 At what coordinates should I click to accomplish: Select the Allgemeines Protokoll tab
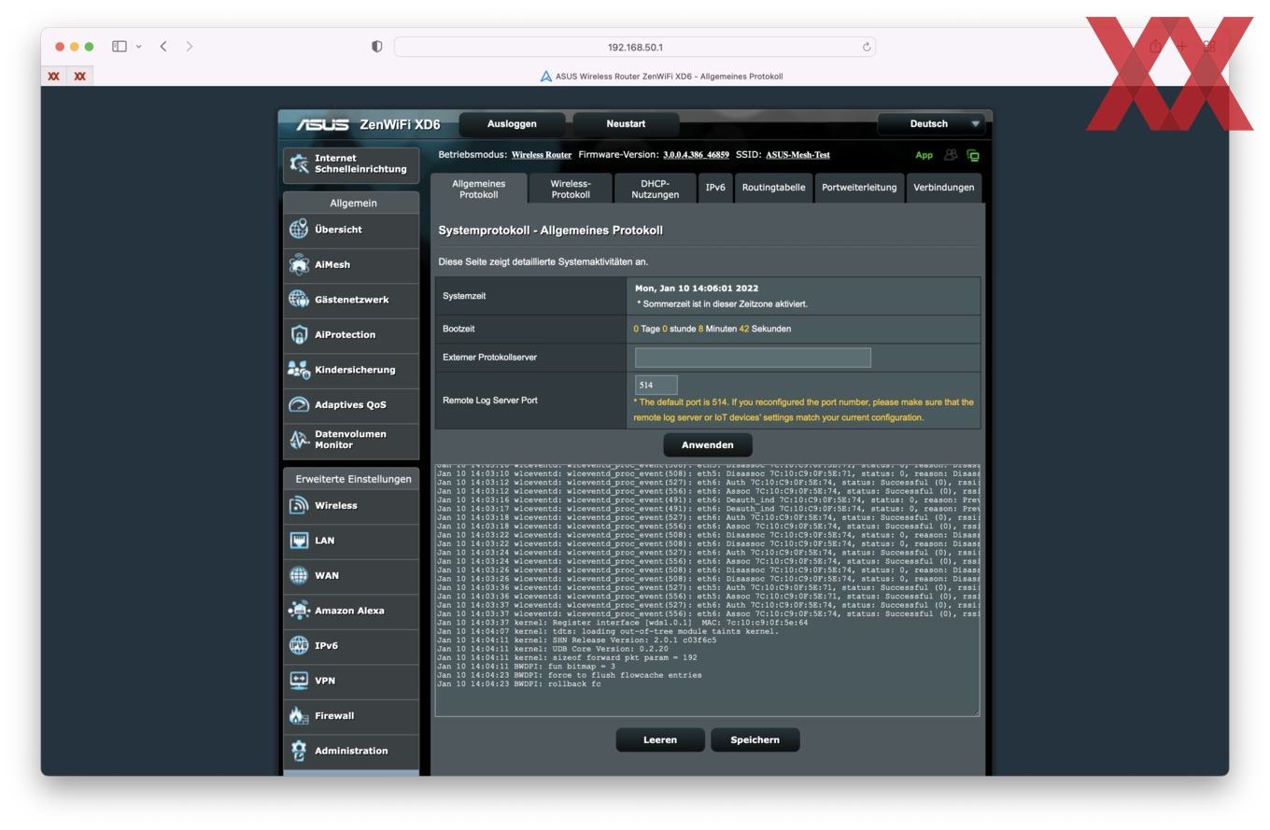(x=478, y=189)
